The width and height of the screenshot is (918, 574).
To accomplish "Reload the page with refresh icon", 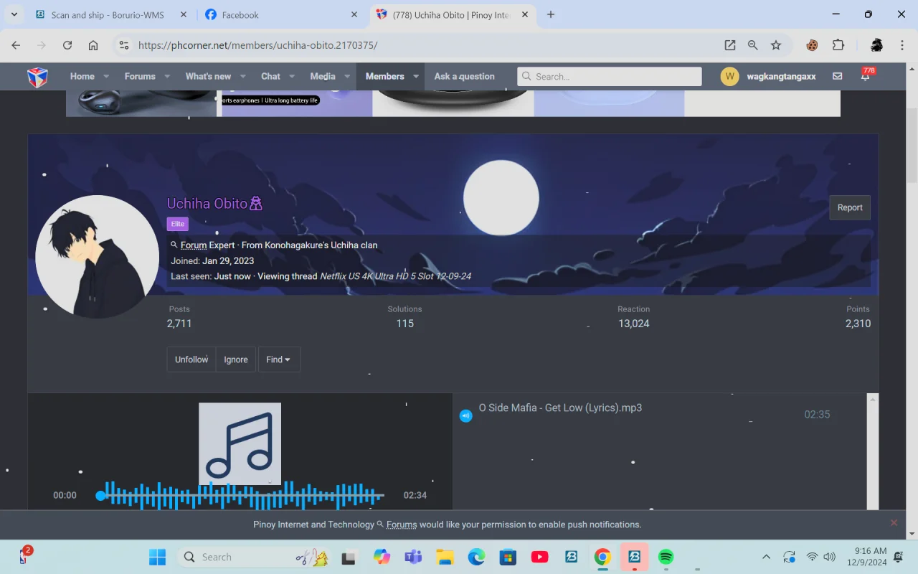I will click(67, 45).
